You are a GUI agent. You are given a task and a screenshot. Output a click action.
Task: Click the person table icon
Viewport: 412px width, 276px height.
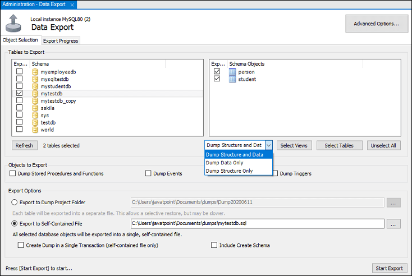233,72
